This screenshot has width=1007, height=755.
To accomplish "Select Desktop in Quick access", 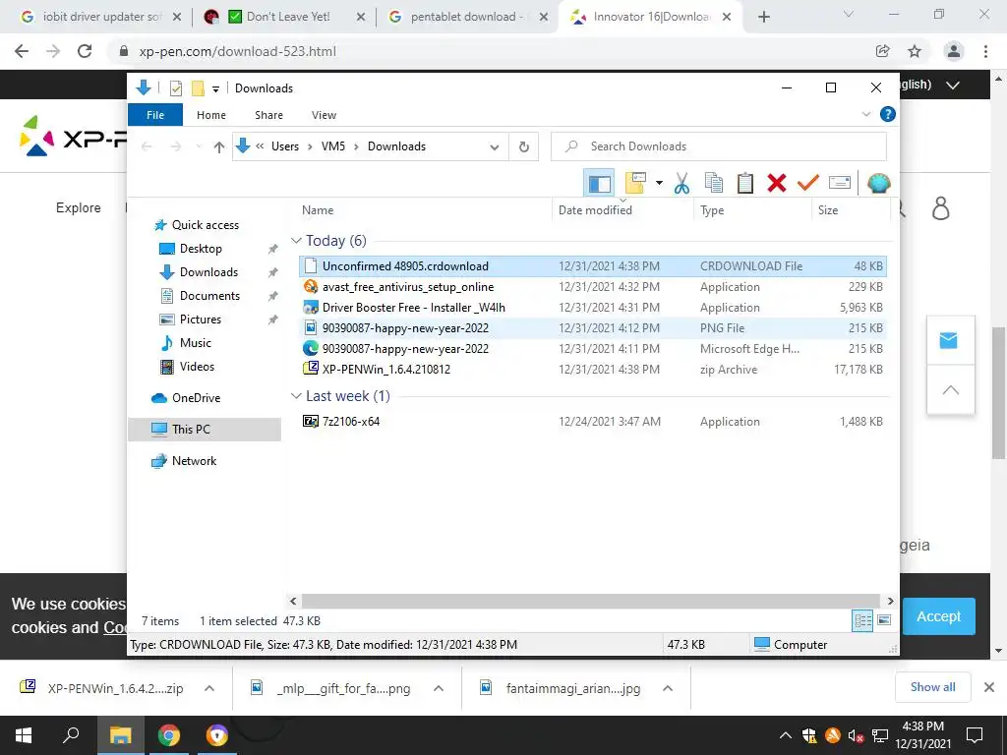I will pos(201,249).
